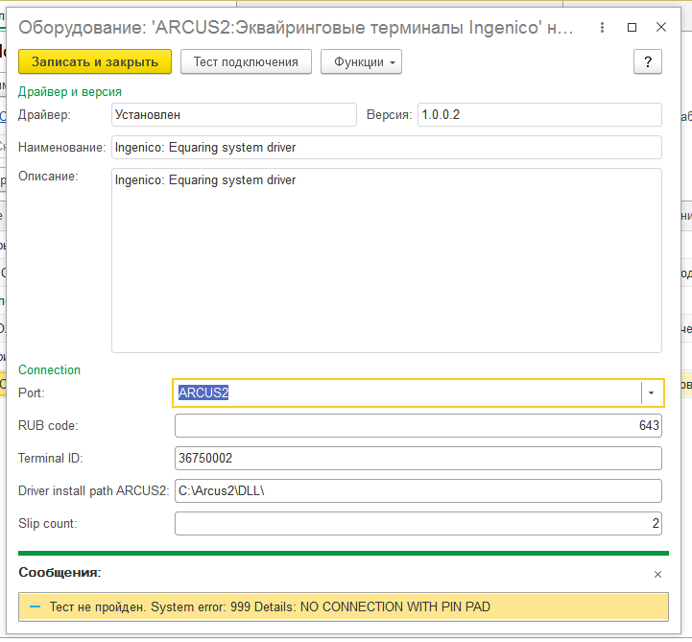
Task: Select the Версия field with 1.0.0.2
Action: click(539, 115)
